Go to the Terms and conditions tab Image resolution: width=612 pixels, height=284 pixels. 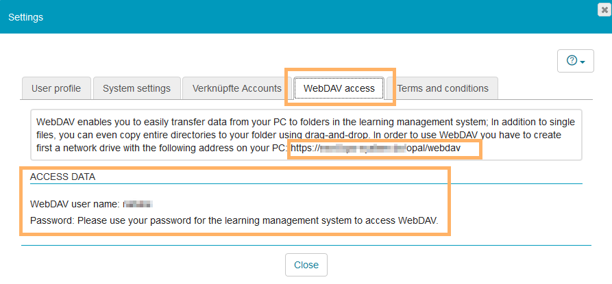pyautogui.click(x=443, y=88)
